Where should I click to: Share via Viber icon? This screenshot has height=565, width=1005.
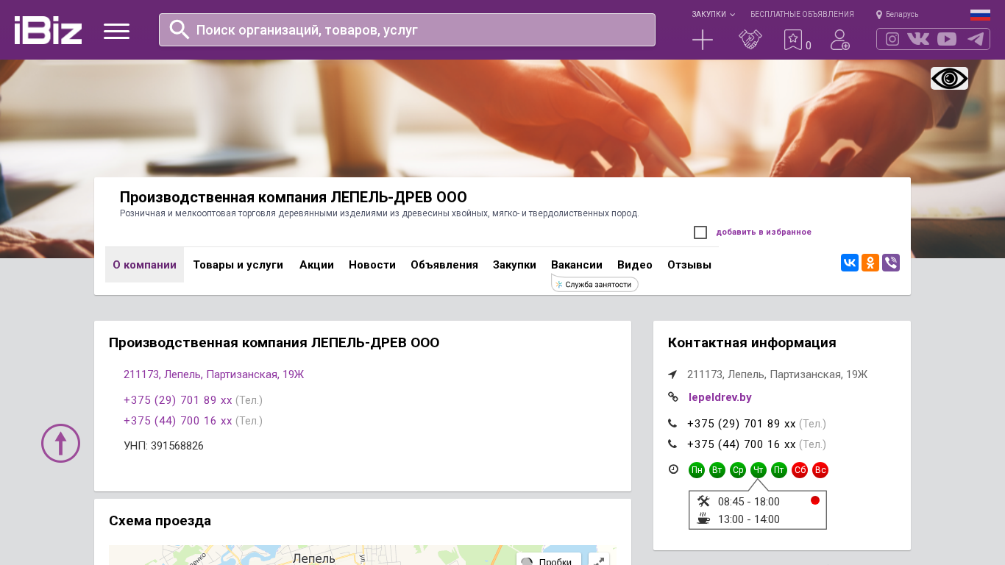(x=891, y=263)
